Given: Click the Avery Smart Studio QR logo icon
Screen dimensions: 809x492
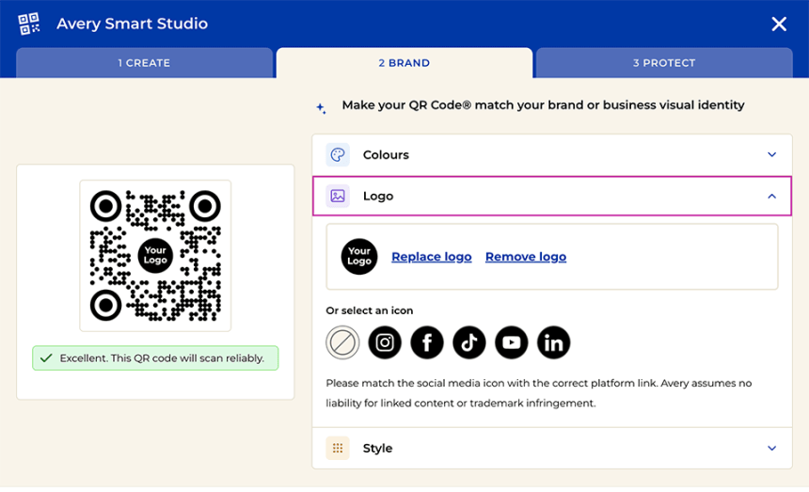Looking at the screenshot, I should [x=29, y=24].
